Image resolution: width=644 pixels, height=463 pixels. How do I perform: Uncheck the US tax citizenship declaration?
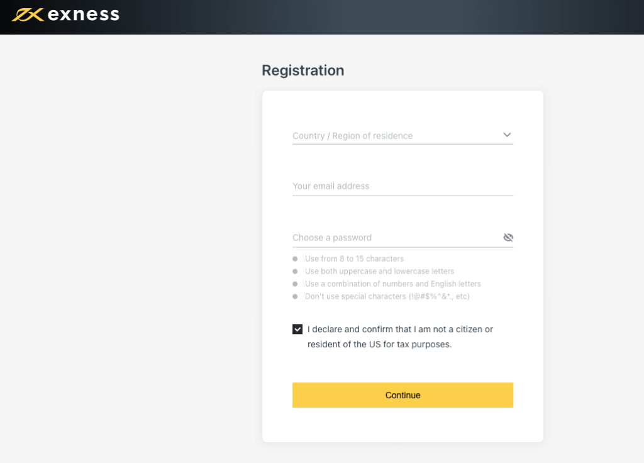pyautogui.click(x=296, y=328)
